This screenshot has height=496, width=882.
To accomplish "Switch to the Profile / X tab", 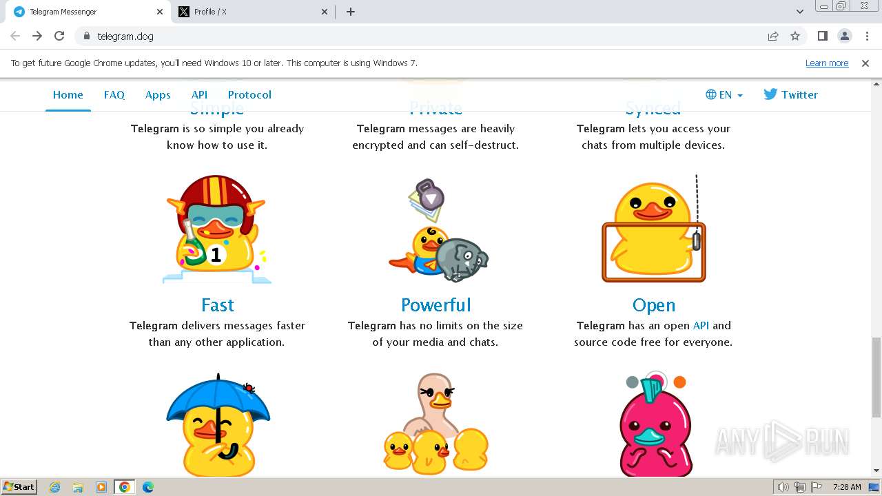I will [254, 12].
